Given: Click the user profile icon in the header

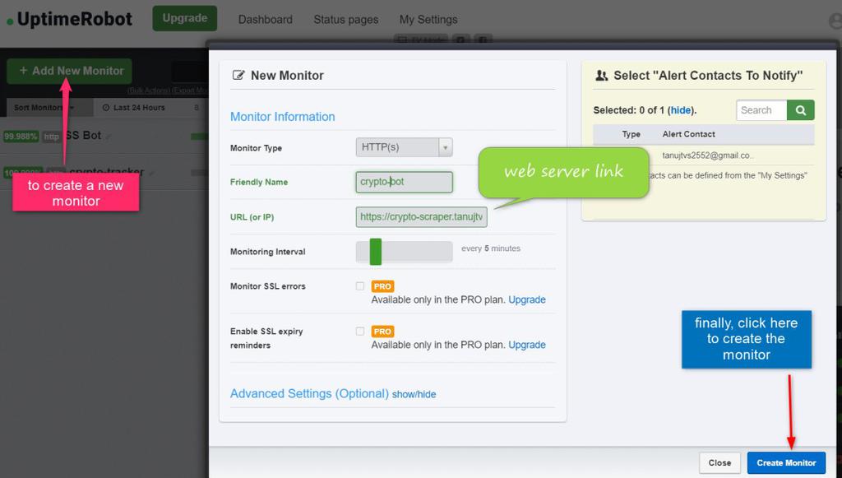Looking at the screenshot, I should (835, 21).
